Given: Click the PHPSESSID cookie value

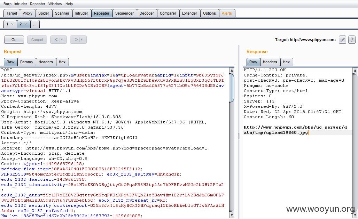Looking at the screenshot, I should click(65, 175).
